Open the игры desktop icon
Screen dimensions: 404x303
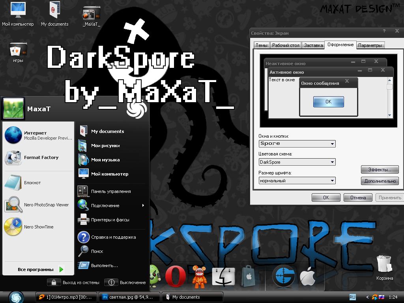[18, 52]
